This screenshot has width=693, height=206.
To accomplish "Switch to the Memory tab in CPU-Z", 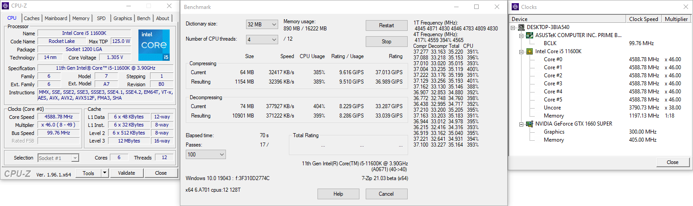I will pos(81,18).
